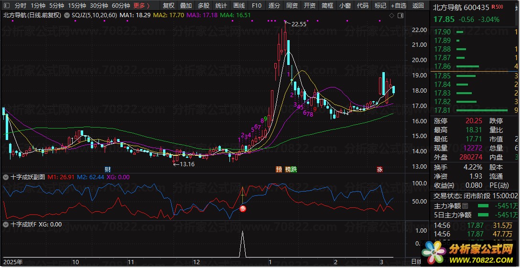Click the 5日主力净额 row

click(x=476, y=215)
